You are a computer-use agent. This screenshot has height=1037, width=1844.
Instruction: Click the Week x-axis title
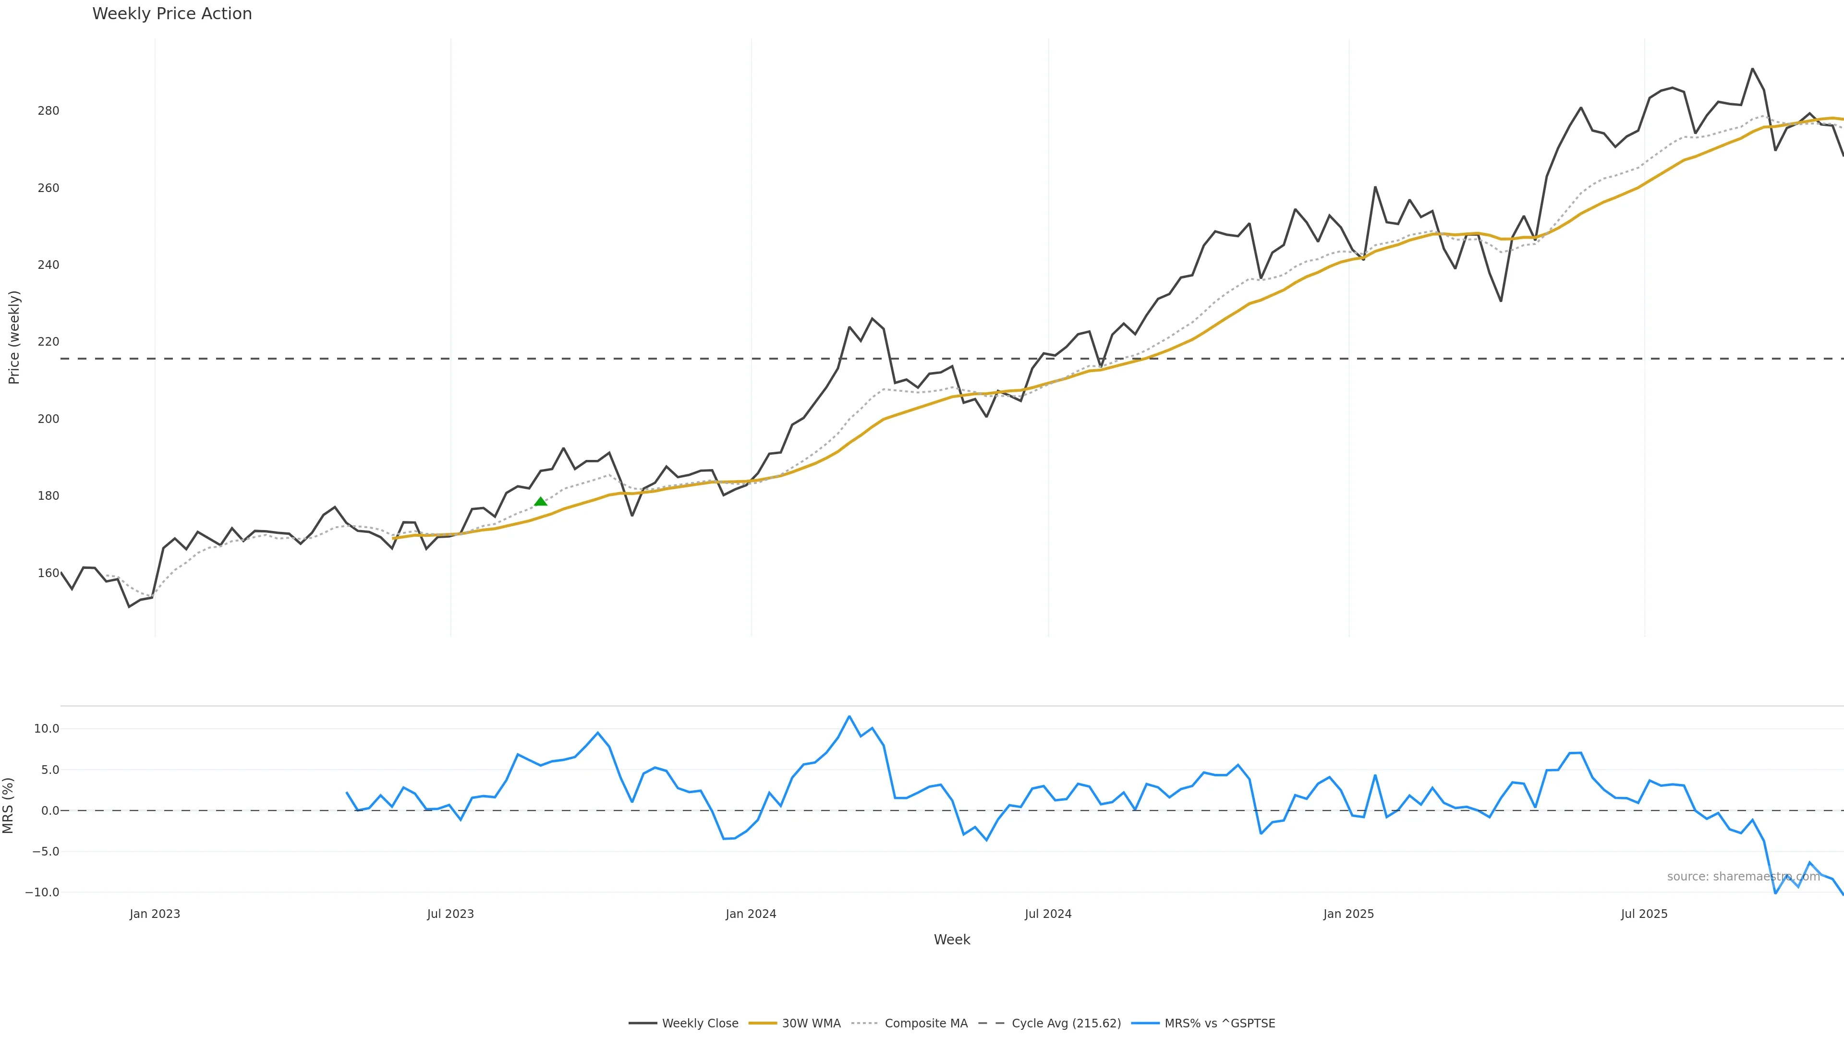tap(951, 940)
